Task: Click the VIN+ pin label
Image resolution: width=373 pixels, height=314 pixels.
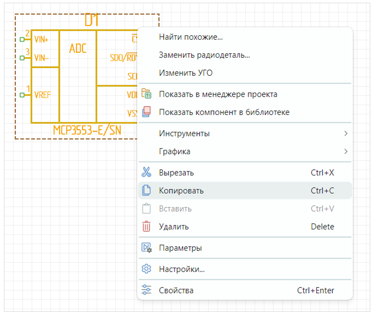Action: (41, 39)
